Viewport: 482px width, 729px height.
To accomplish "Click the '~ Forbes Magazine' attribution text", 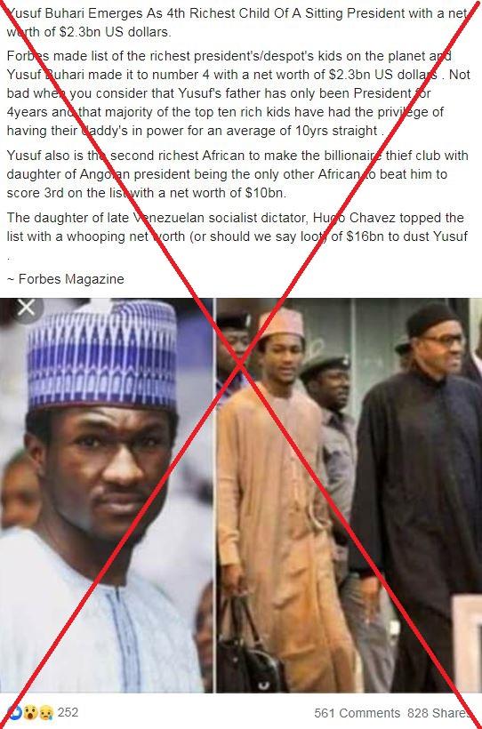I will click(66, 279).
